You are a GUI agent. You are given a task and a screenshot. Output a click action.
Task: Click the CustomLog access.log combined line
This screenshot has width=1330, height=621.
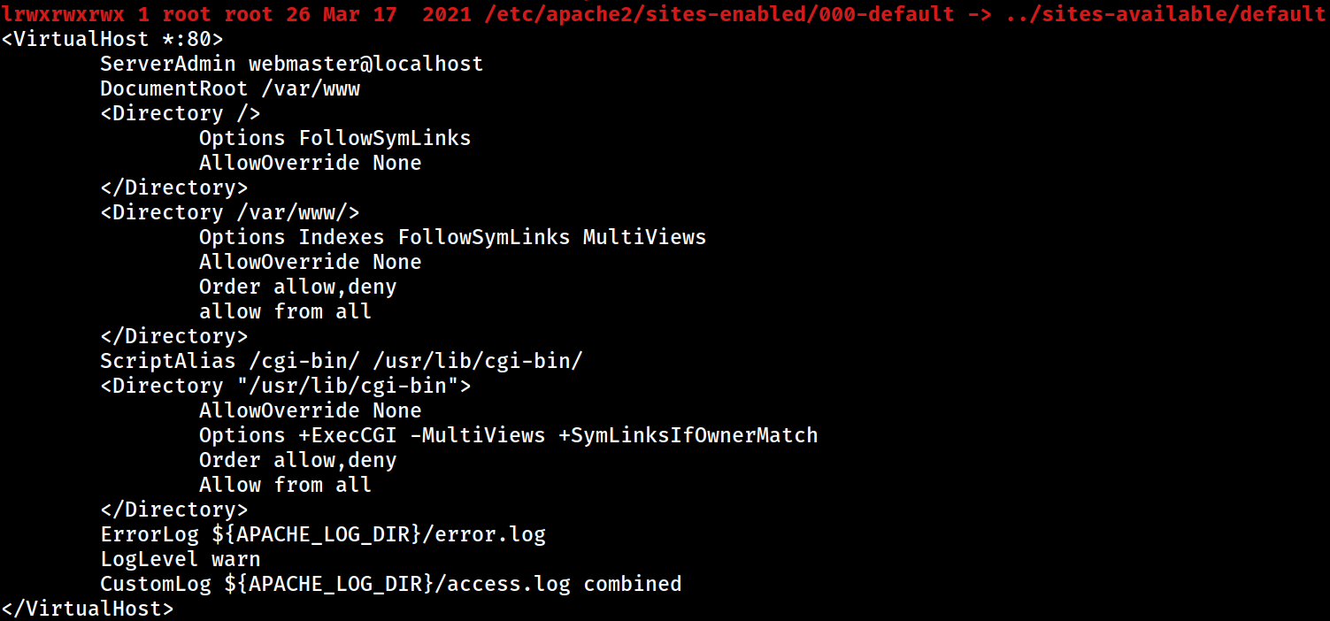tap(391, 584)
